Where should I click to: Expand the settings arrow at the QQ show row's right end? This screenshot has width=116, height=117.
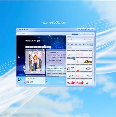[92, 39]
